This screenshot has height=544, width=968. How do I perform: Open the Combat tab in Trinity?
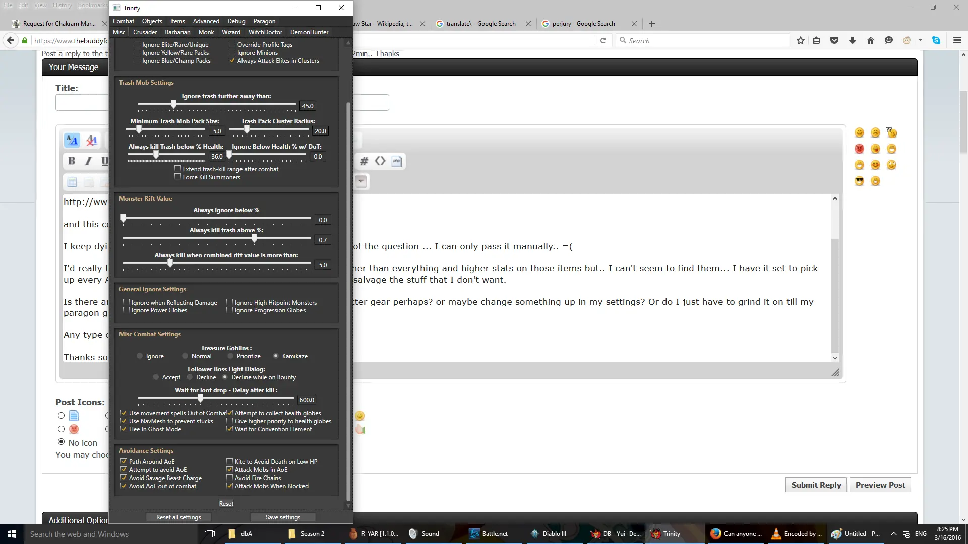coord(123,21)
